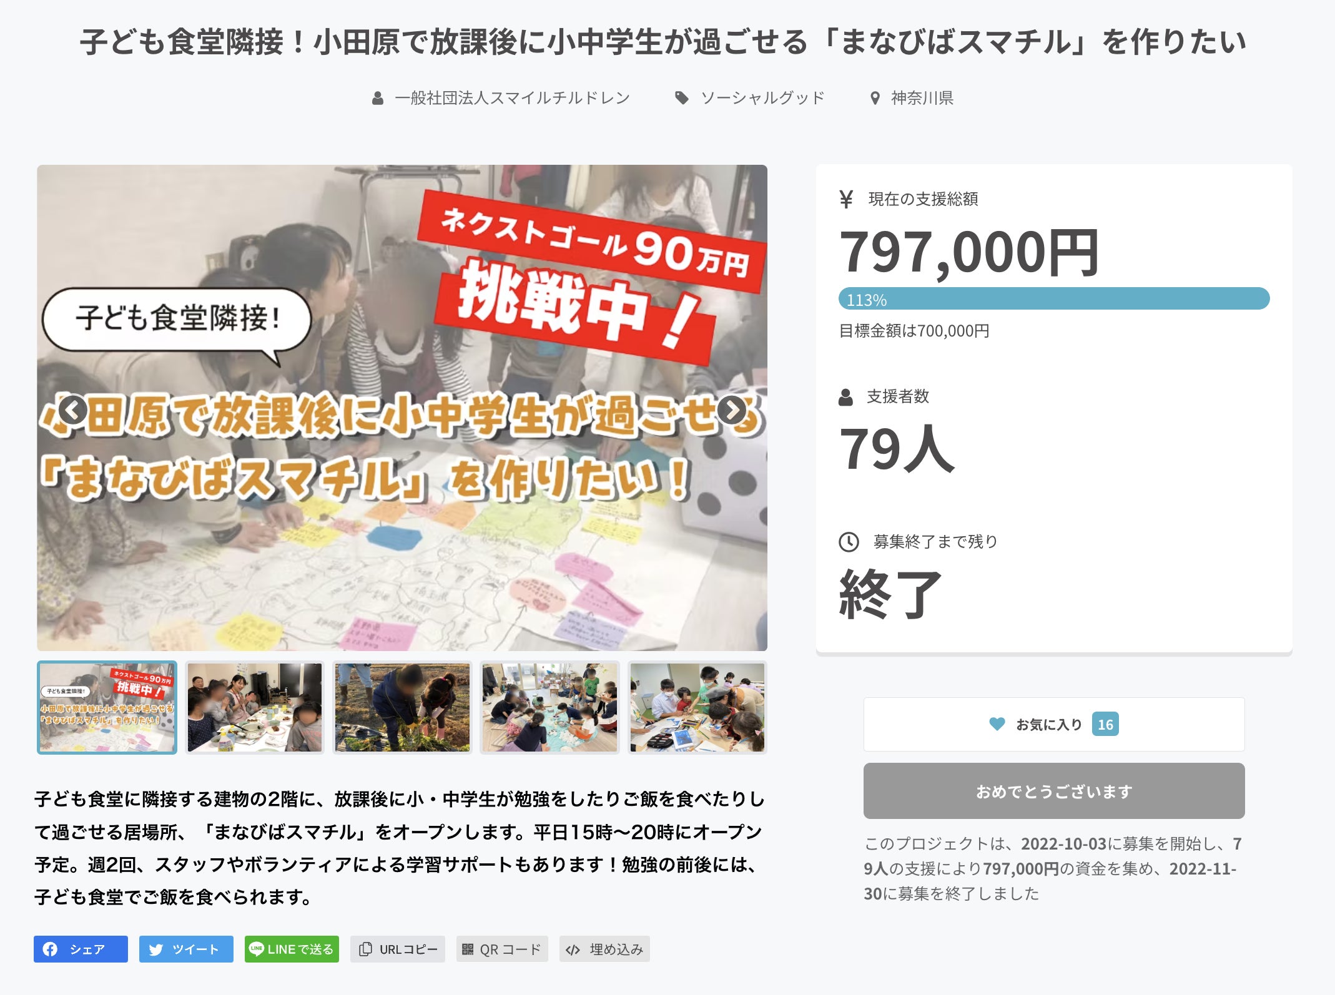Click the 113% funding progress bar
This screenshot has width=1335, height=995.
click(x=1054, y=298)
